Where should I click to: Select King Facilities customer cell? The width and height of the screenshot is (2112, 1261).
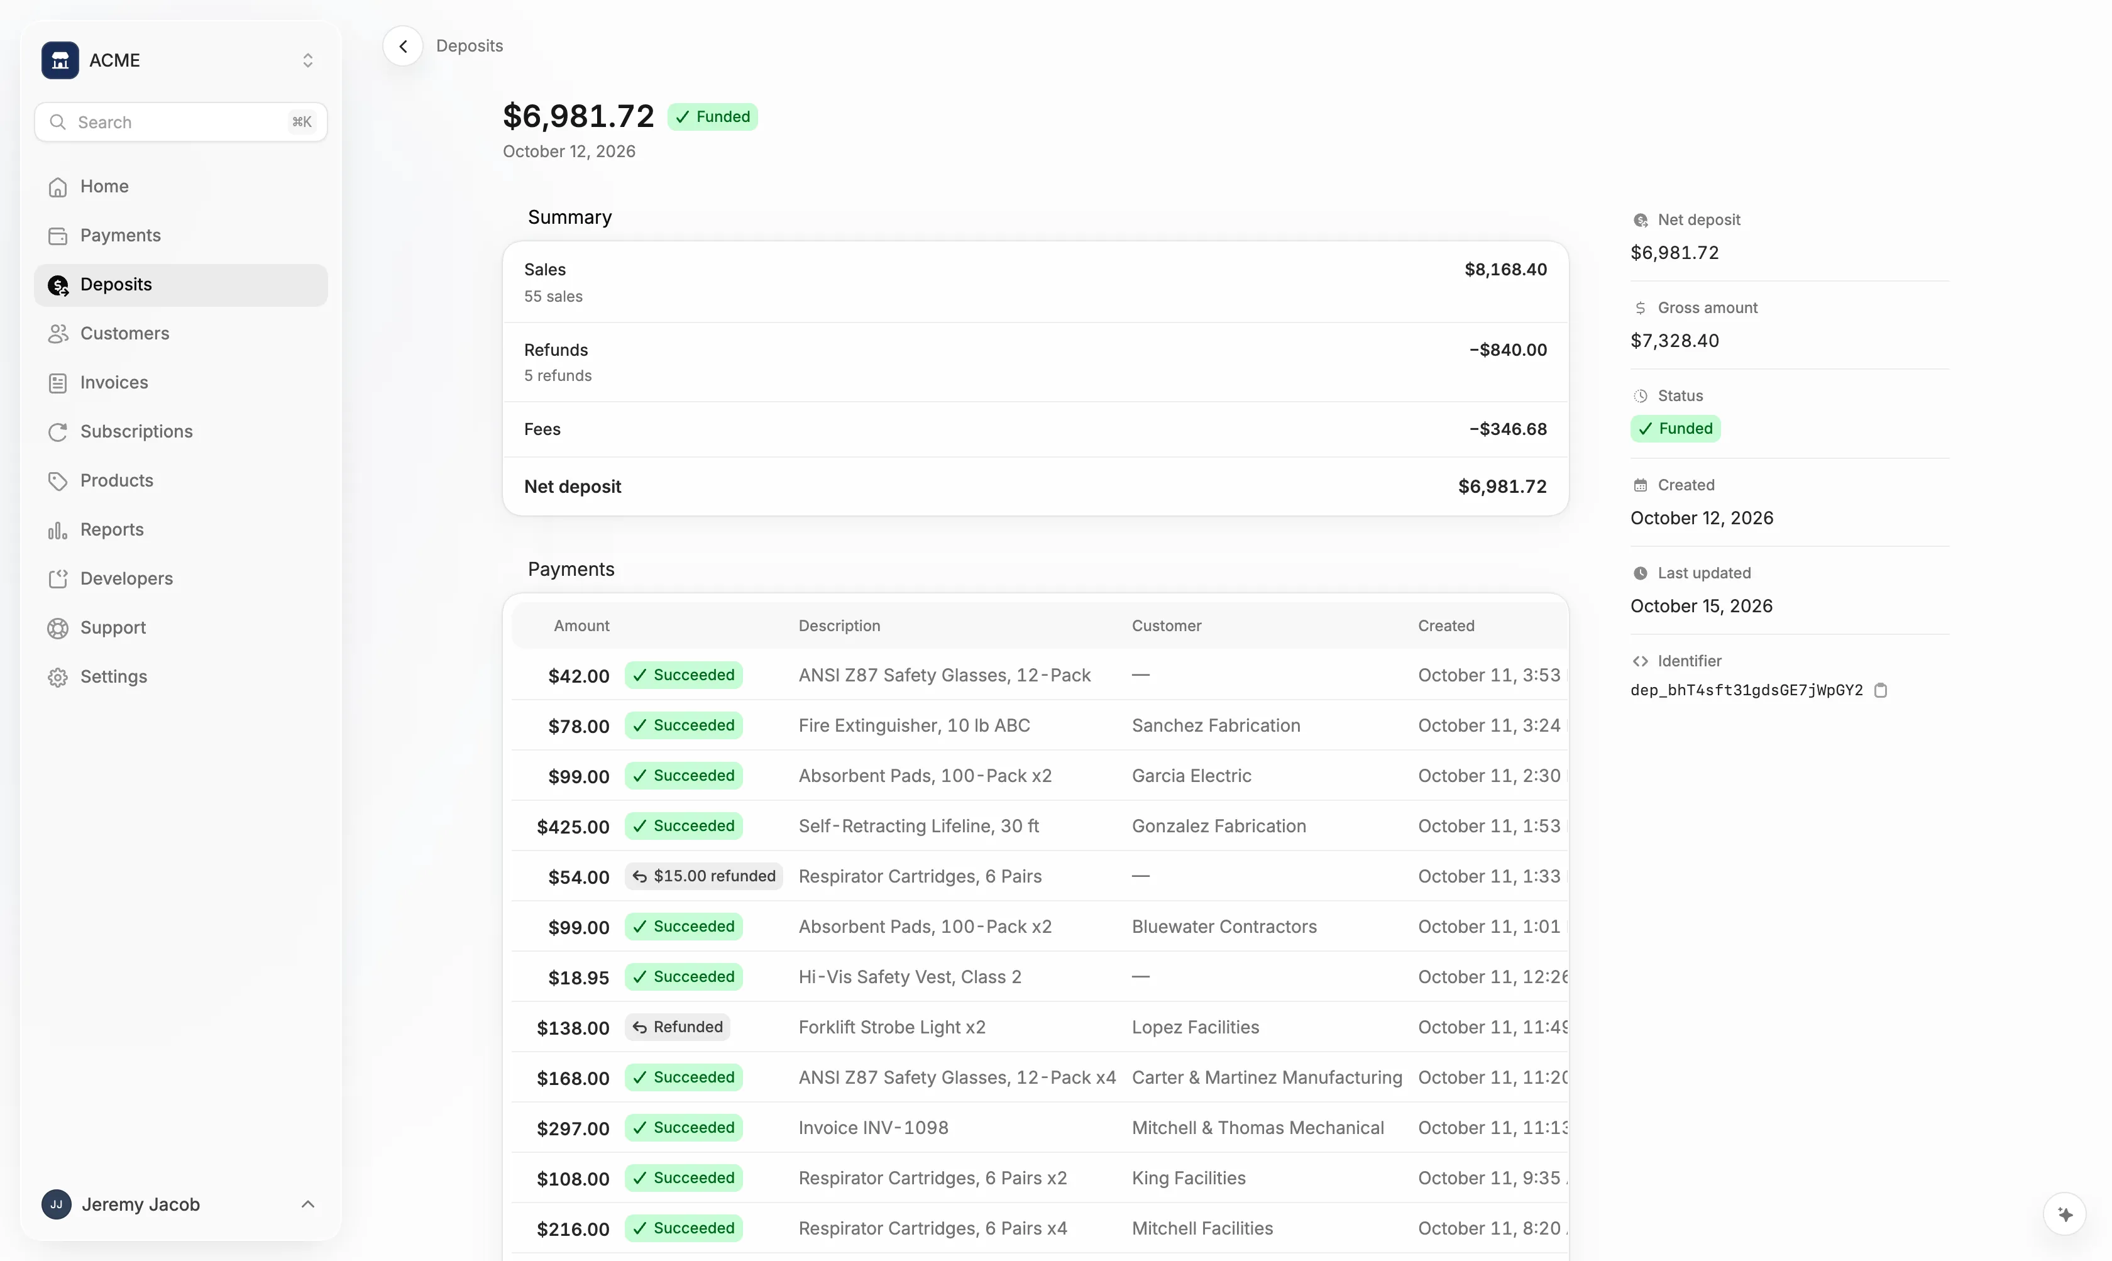coord(1189,1178)
